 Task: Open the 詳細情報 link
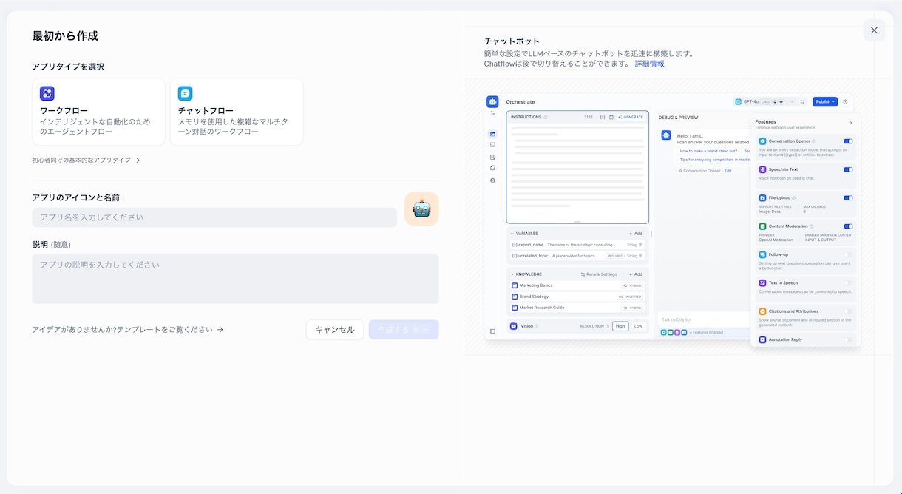tap(650, 64)
